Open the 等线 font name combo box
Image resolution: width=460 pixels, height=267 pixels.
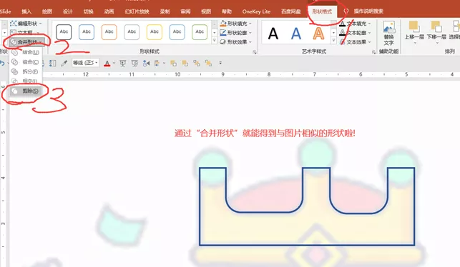[85, 63]
